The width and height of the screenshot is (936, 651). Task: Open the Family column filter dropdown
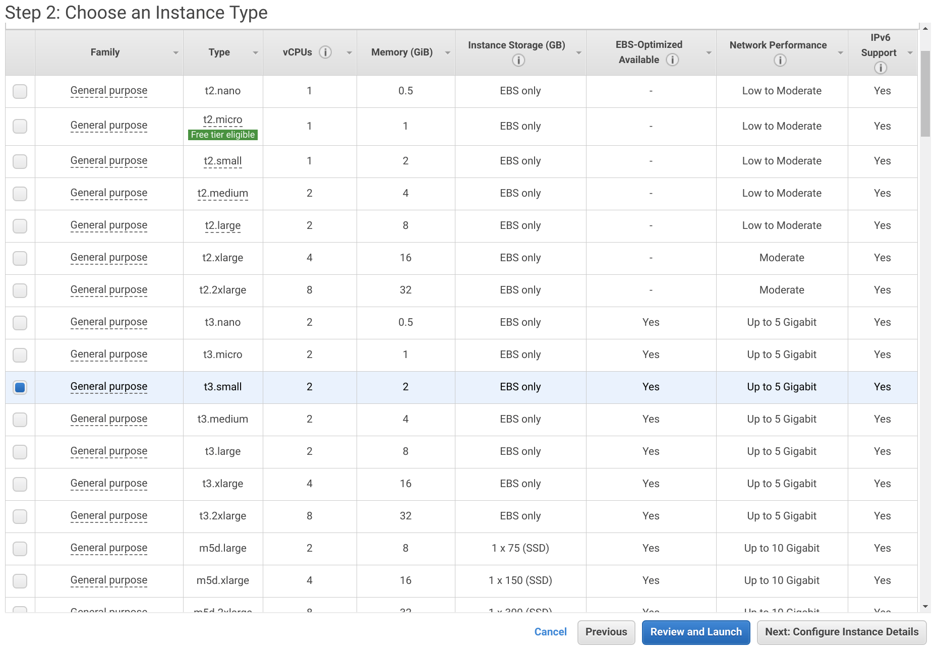coord(175,53)
